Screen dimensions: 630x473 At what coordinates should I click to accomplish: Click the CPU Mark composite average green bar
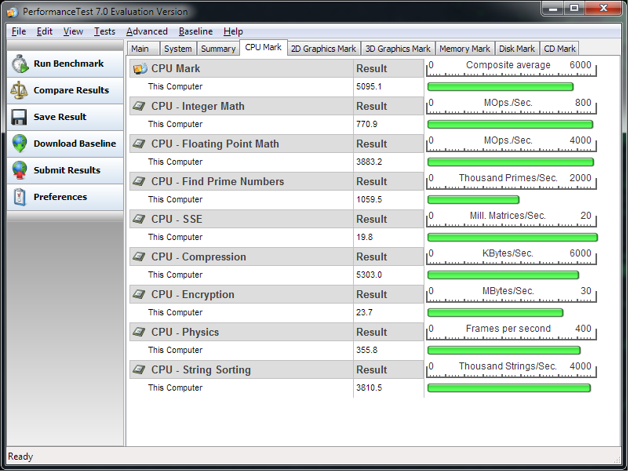click(x=501, y=87)
